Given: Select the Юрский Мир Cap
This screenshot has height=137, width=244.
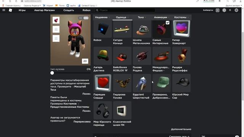Looking at the screenshot, I should tap(181, 83).
